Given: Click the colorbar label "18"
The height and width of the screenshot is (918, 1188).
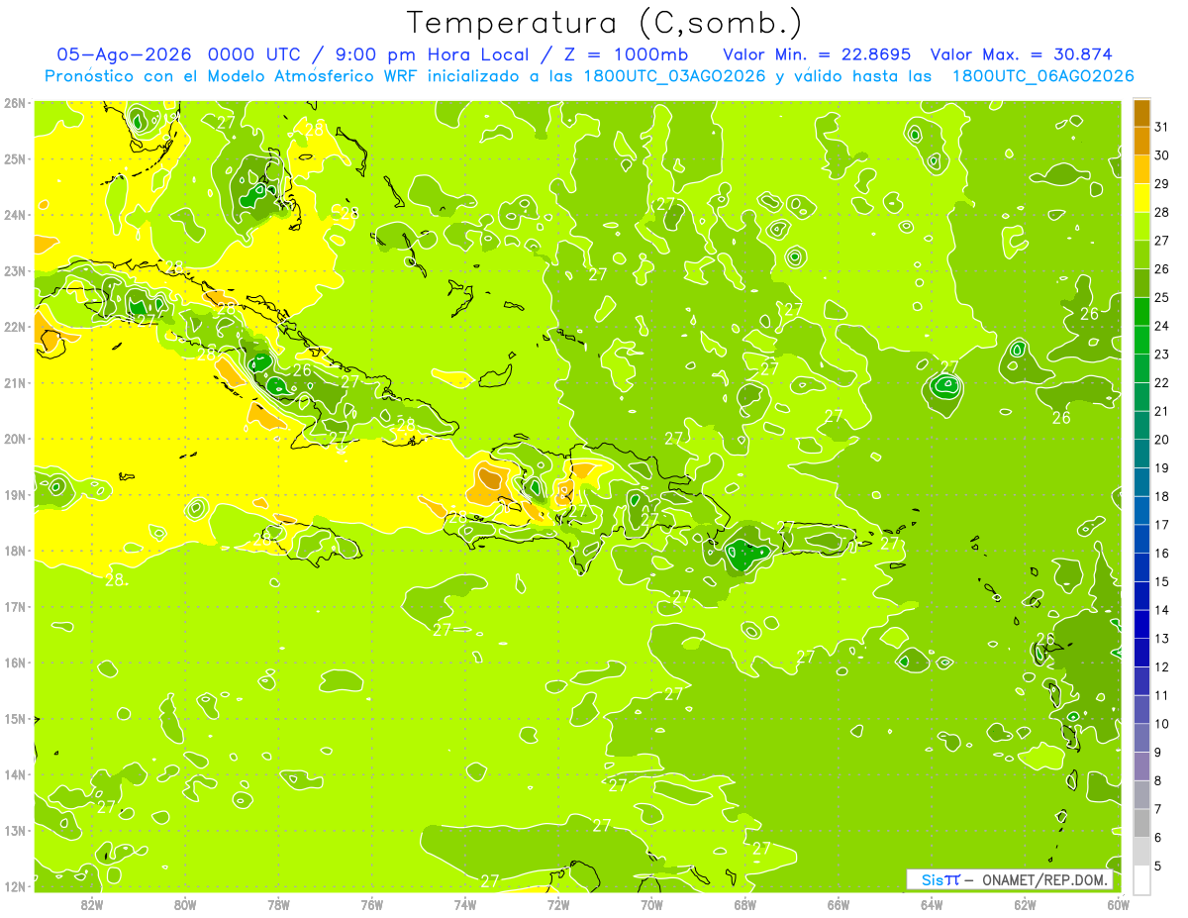Looking at the screenshot, I should (1162, 496).
